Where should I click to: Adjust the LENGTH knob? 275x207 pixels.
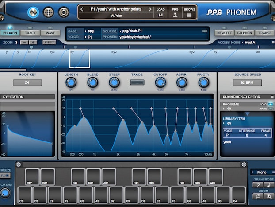click(x=71, y=82)
